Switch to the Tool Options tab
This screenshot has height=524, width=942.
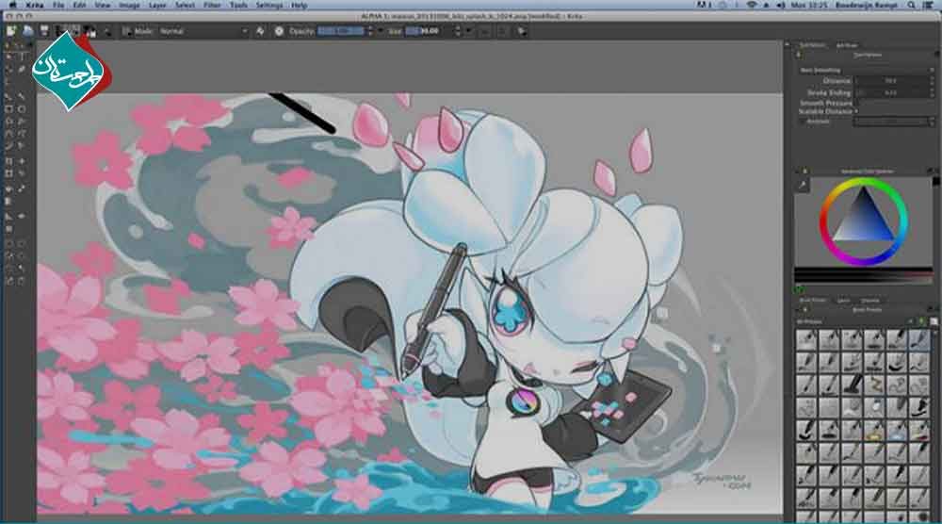[812, 45]
